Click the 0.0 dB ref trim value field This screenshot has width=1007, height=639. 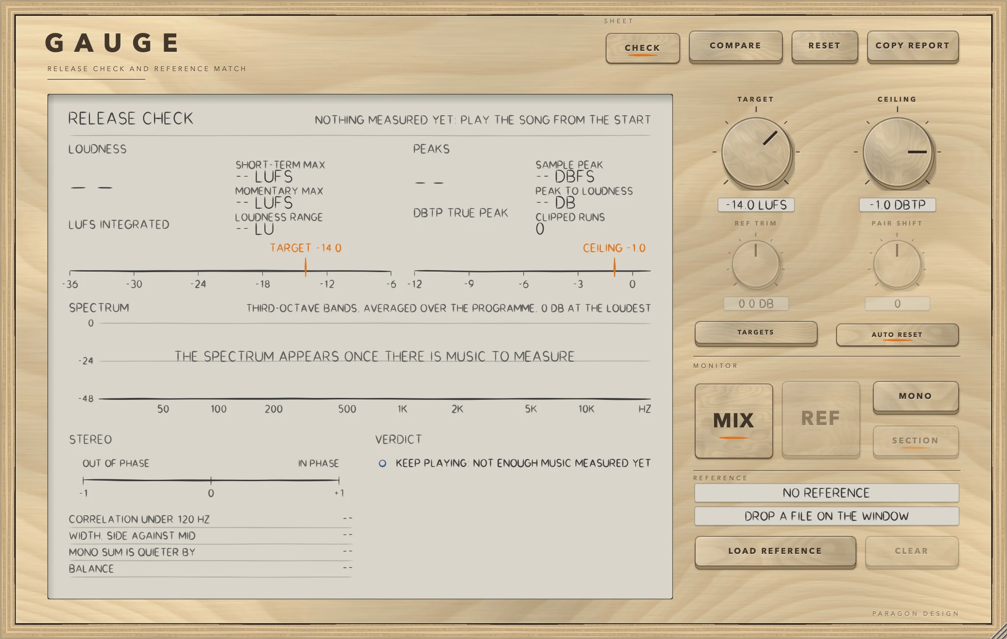tap(756, 304)
